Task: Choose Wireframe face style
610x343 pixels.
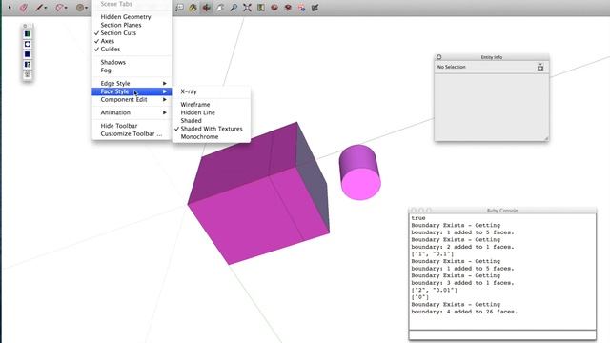Action: 212,105
